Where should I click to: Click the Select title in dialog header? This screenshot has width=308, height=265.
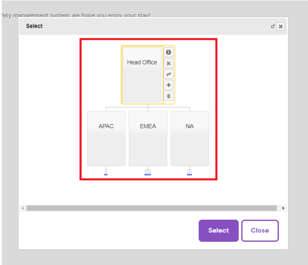34,26
